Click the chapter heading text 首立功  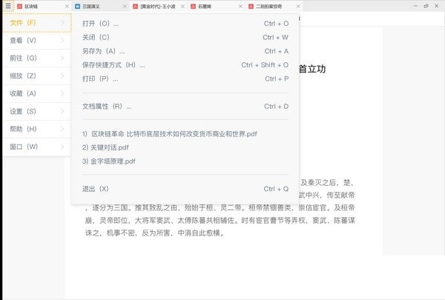312,69
